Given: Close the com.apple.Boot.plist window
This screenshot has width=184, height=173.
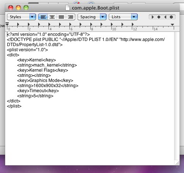Looking at the screenshot, I should [x=11, y=8].
